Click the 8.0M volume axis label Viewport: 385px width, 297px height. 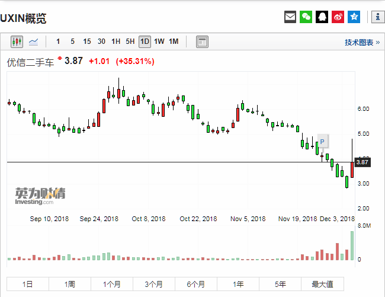pyautogui.click(x=364, y=225)
